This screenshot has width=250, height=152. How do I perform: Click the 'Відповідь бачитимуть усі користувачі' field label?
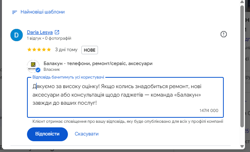68,77
